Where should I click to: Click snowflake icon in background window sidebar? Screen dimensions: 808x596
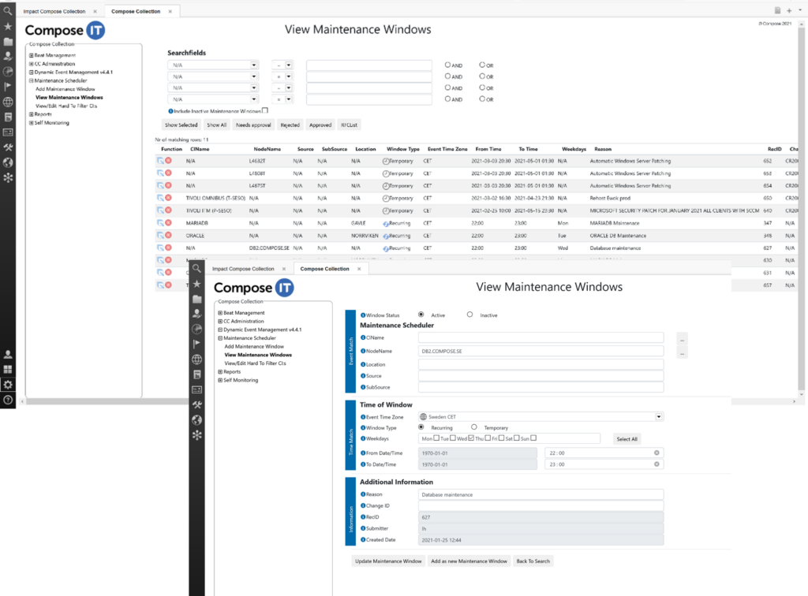coord(8,177)
